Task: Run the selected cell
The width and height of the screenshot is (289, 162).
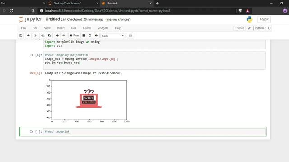Action: [74, 36]
